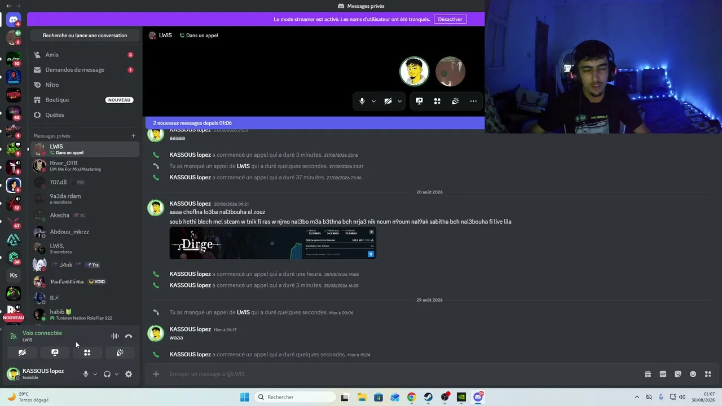Open the emoji picker
Viewport: 722px width, 406px height.
(693, 374)
